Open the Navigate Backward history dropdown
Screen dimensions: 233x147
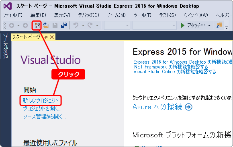point(18,26)
